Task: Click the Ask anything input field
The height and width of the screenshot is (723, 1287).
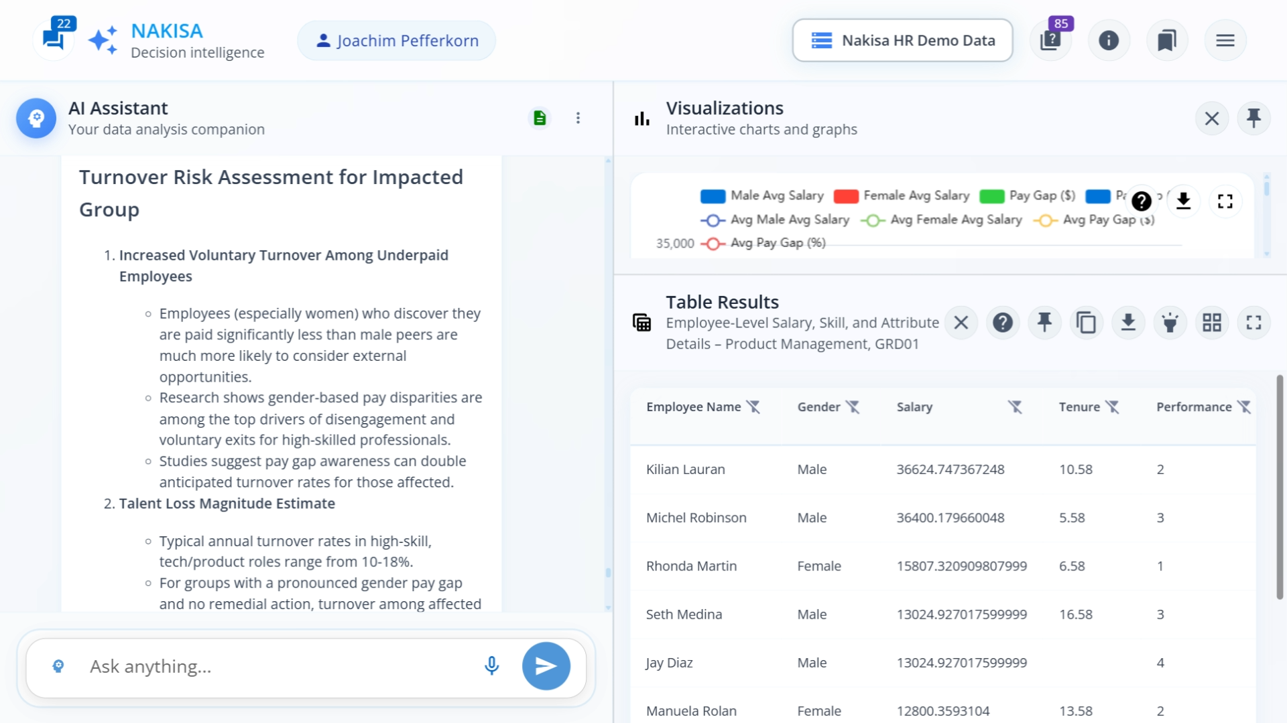Action: click(x=275, y=666)
